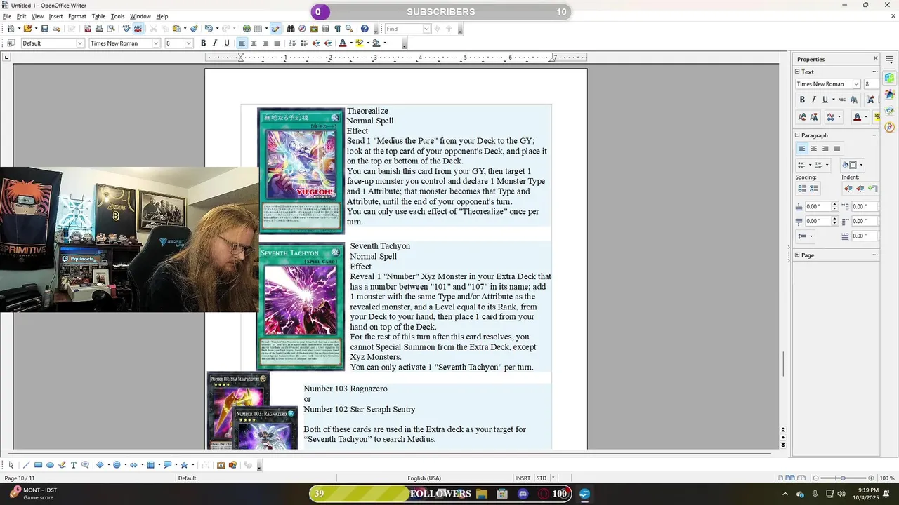Click the INSRT insert mode indicator
The height and width of the screenshot is (505, 899).
(523, 478)
